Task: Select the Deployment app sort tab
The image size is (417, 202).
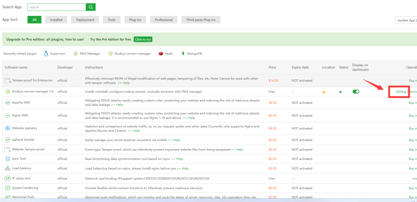Action: [85, 20]
